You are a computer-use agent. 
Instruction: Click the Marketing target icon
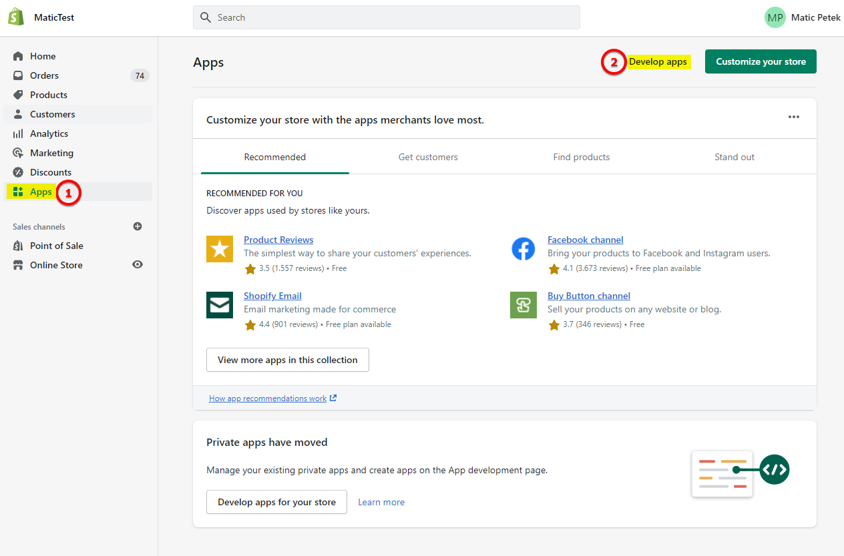pyautogui.click(x=18, y=153)
